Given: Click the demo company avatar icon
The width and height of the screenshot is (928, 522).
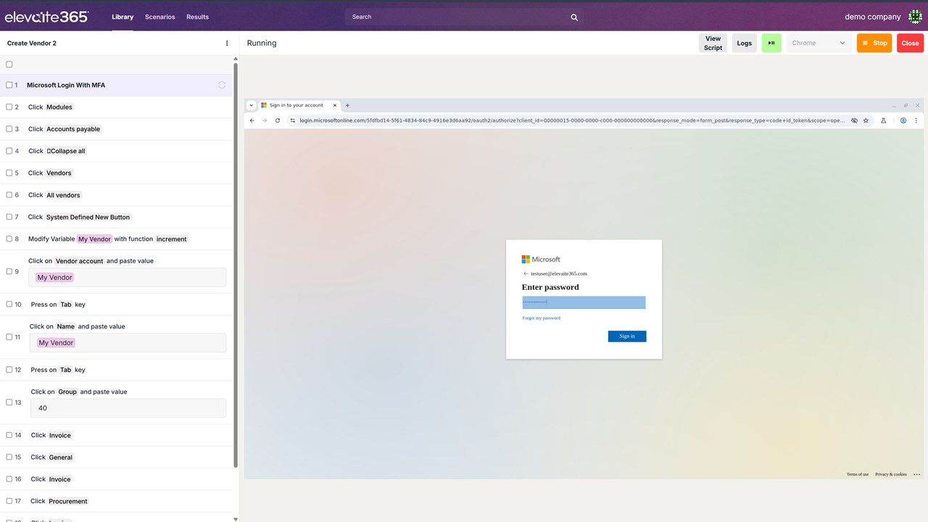Looking at the screenshot, I should [x=915, y=17].
